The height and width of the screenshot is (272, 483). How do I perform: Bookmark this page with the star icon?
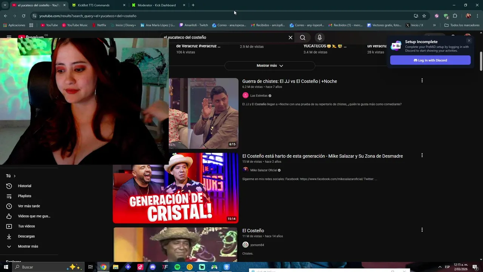[x=424, y=16]
